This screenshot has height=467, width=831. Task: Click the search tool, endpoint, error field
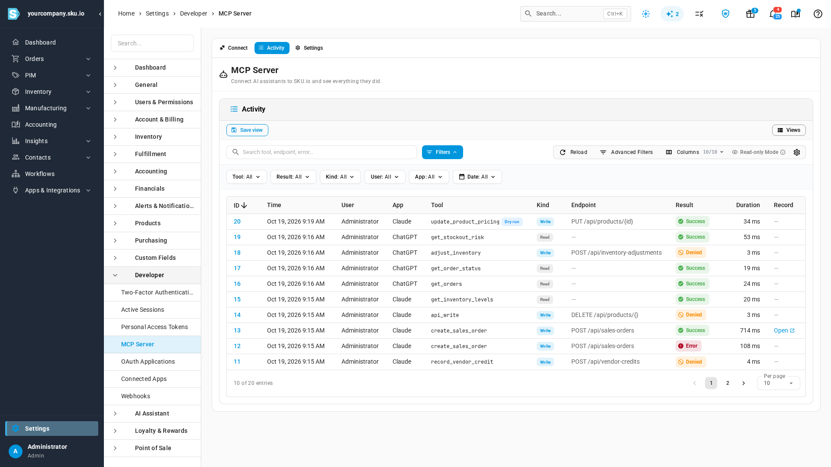321,152
